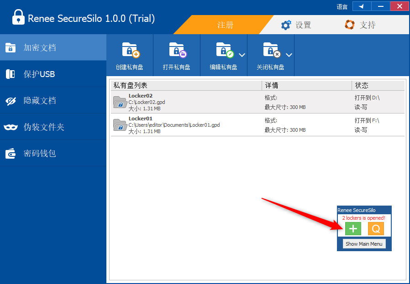410x284 pixels.
Task: Click the wallet icon in sidebar
Action: click(11, 154)
